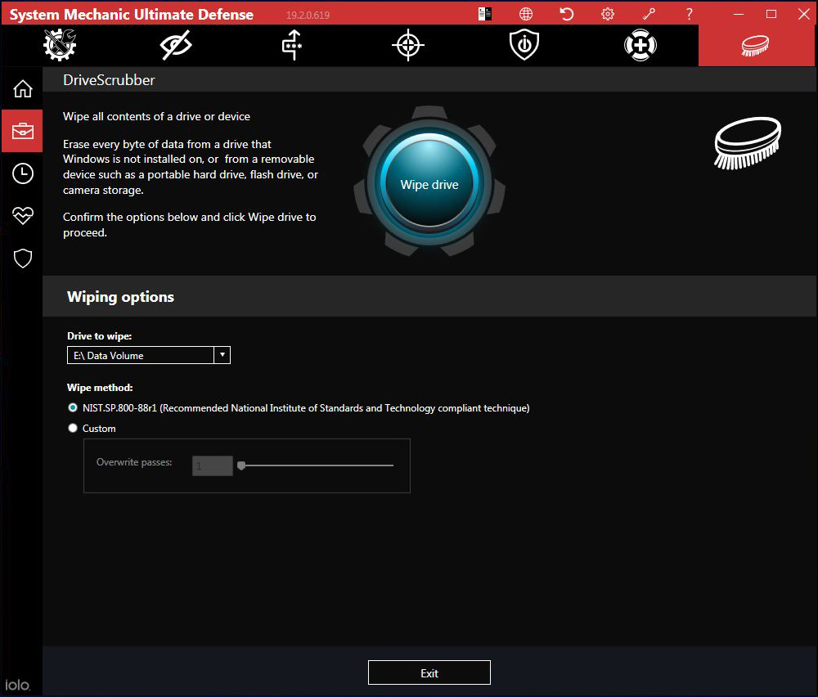
Task: Open settings gear in title bar
Action: tap(608, 14)
